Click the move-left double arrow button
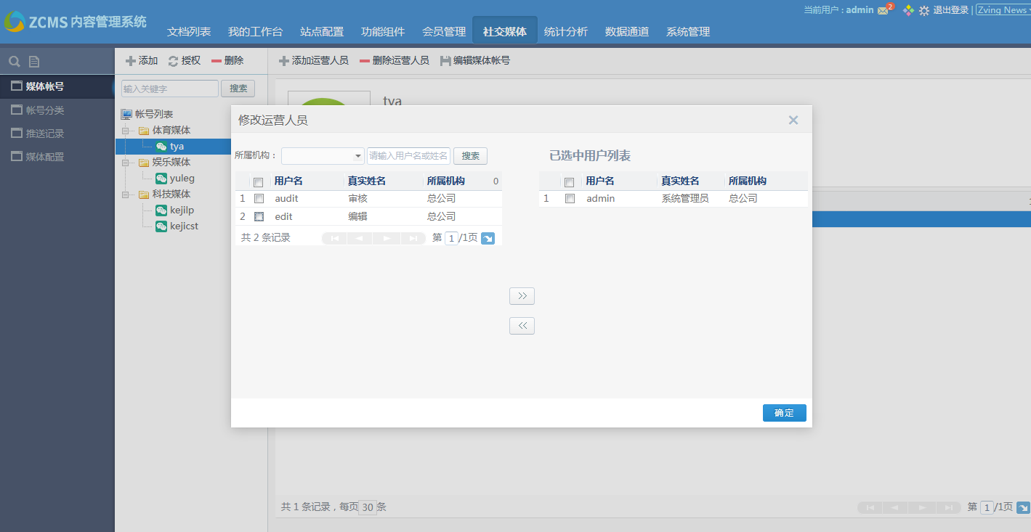The width and height of the screenshot is (1031, 532). (x=522, y=326)
